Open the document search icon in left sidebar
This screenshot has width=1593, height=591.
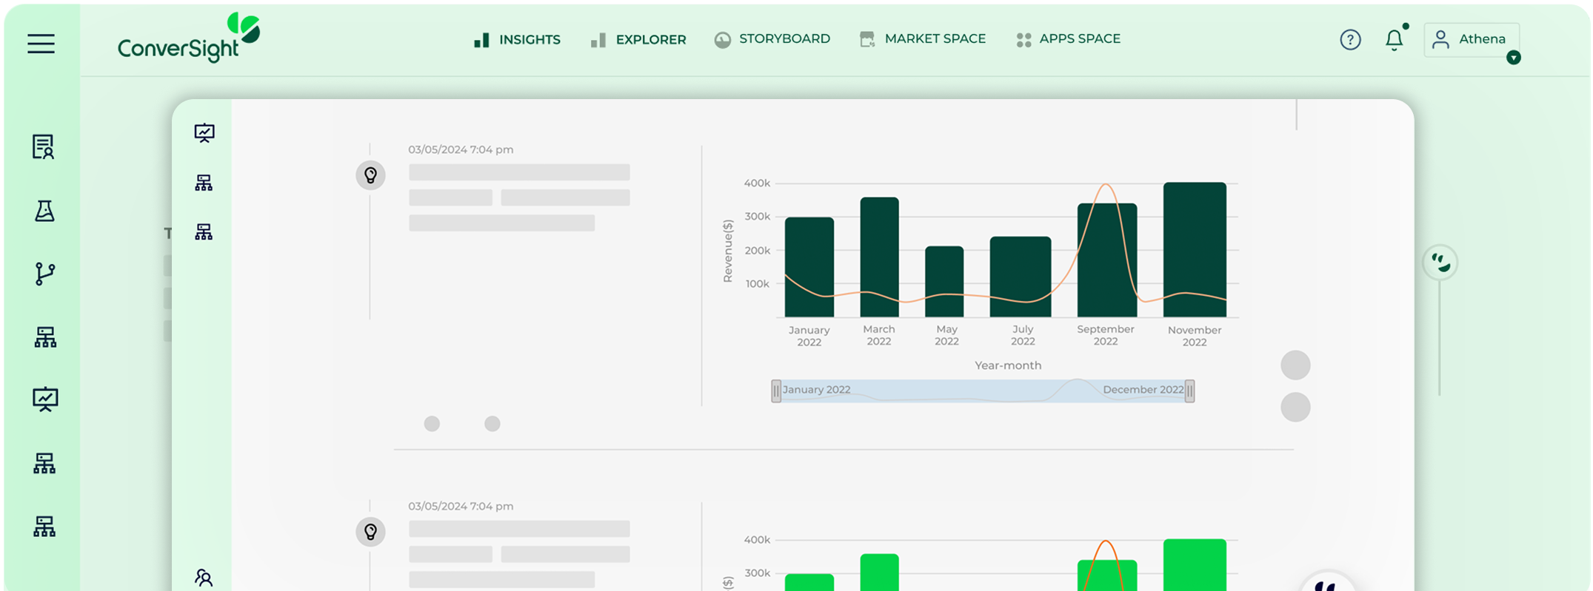click(x=44, y=146)
